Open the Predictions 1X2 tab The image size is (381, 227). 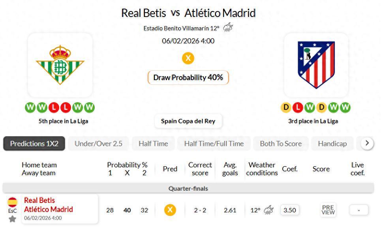(34, 144)
